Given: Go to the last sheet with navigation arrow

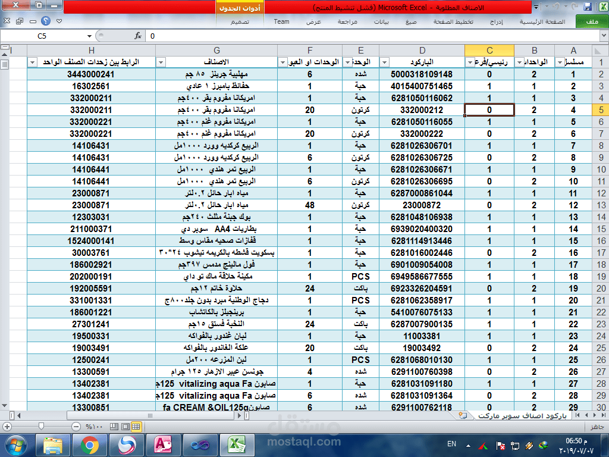Looking at the screenshot, I should tap(577, 415).
